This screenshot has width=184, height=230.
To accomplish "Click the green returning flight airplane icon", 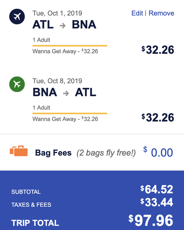I will point(17,84).
